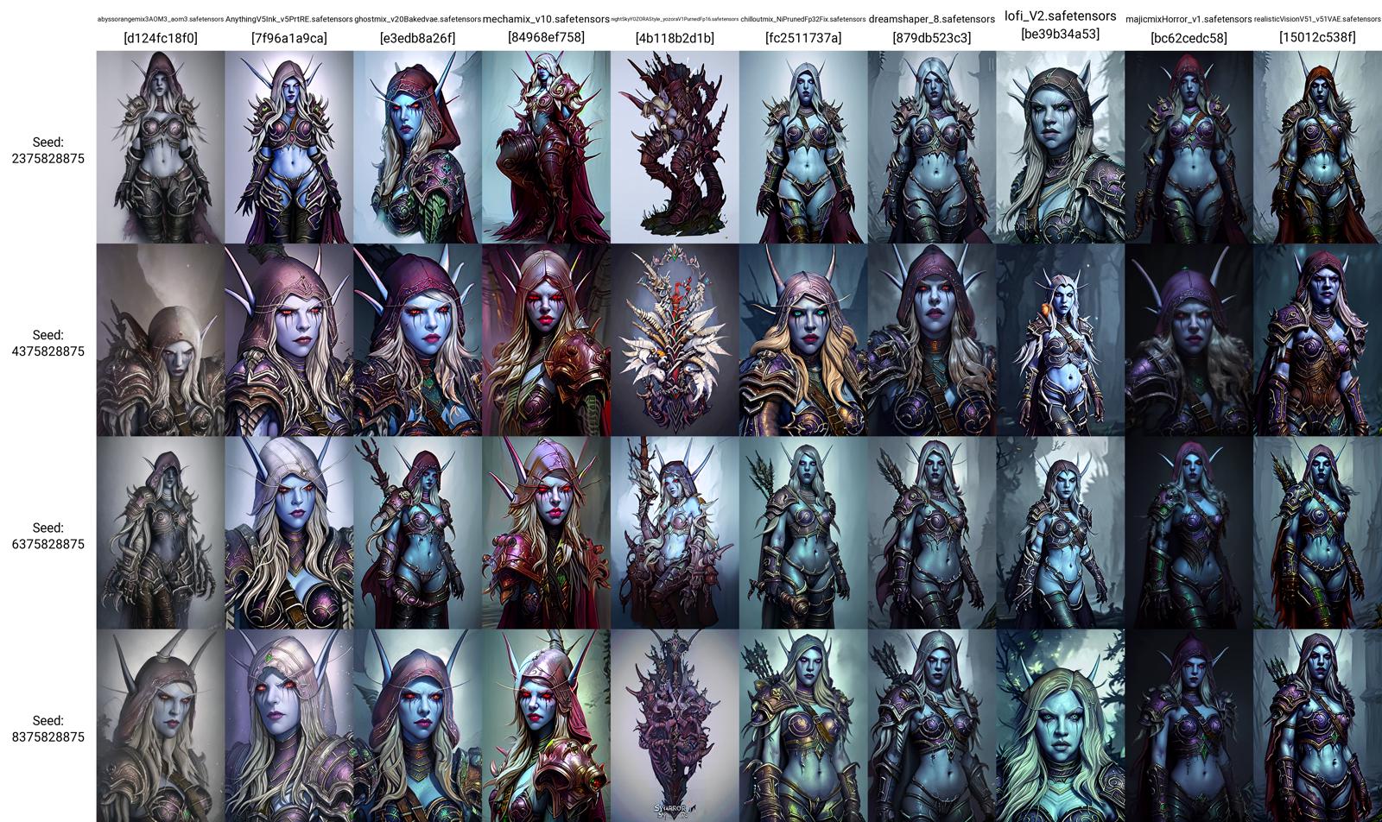
Task: Click the realisticVisionV51_v51VAE.safetensors label
Action: click(1317, 19)
